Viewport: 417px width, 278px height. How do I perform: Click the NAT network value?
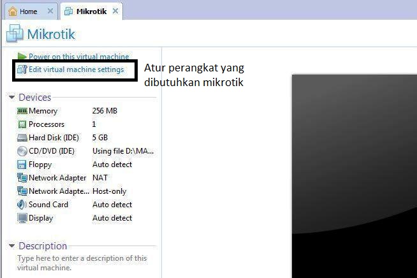pyautogui.click(x=100, y=178)
